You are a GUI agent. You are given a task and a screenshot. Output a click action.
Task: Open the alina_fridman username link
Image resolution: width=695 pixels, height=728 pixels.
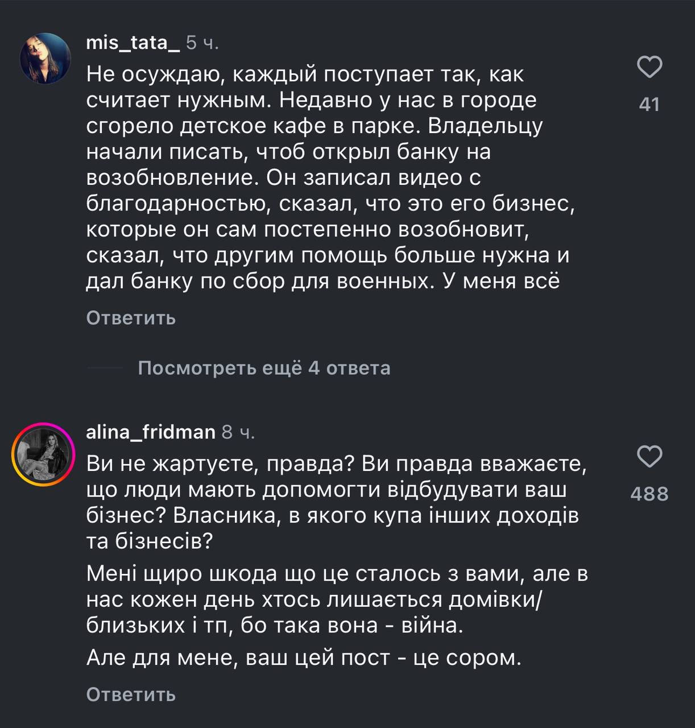pos(151,432)
